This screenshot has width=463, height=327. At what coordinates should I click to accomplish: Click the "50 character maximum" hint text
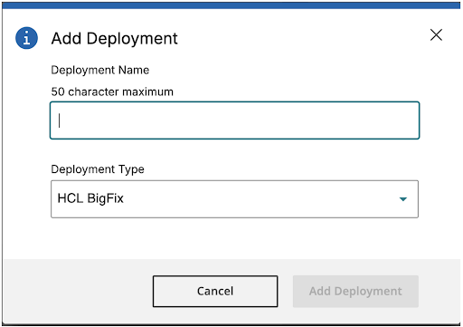click(112, 91)
